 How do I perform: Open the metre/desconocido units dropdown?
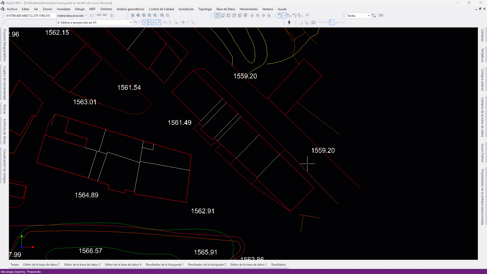tap(86, 15)
